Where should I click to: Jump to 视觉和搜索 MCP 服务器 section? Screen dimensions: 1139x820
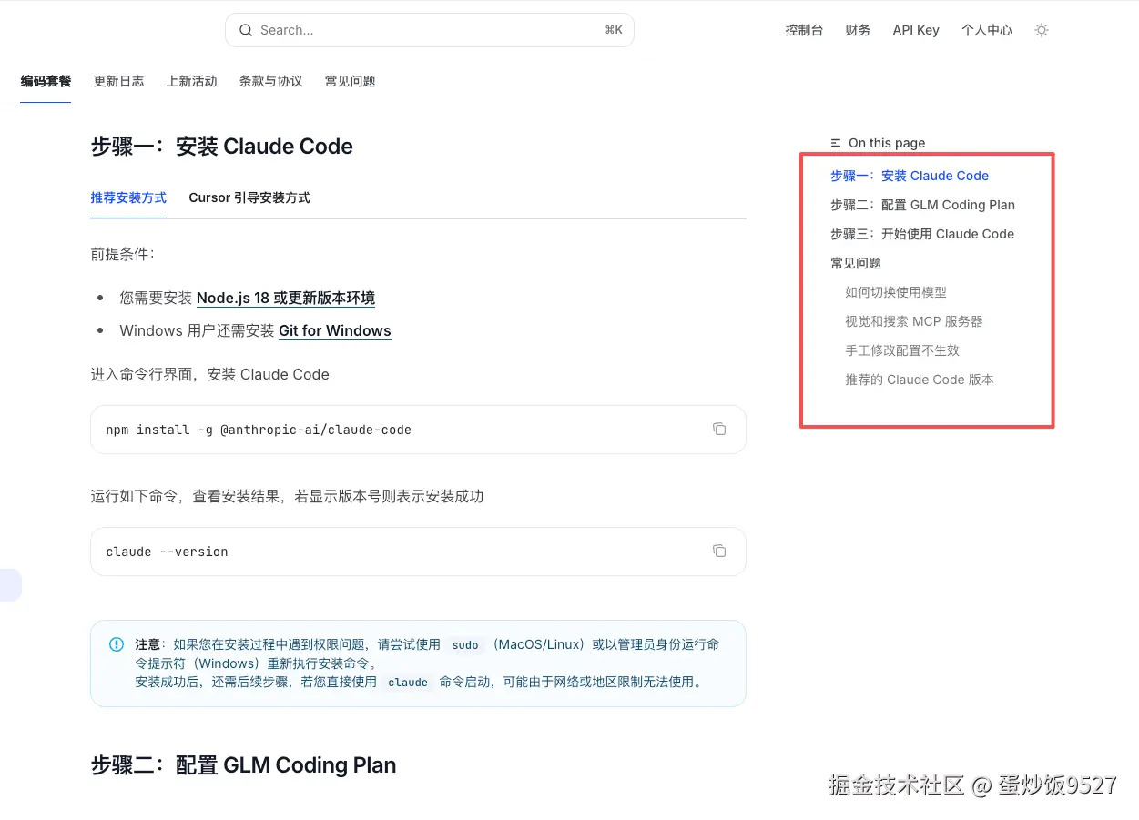coord(914,321)
